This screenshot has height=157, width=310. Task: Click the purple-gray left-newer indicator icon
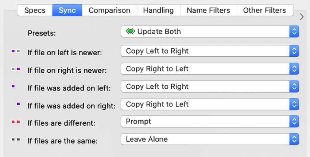[16, 52]
